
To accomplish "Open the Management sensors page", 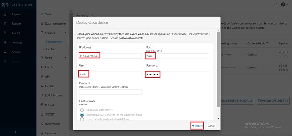I will (54, 42).
